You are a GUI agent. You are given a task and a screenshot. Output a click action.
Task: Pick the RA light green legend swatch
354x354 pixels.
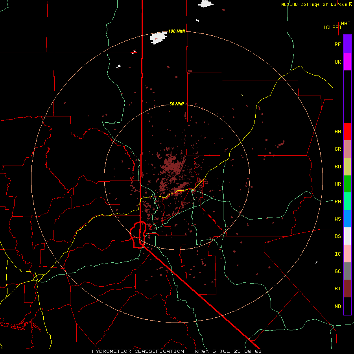347,201
